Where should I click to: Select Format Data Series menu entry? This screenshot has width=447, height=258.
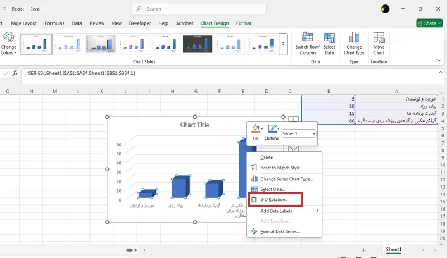(x=280, y=231)
